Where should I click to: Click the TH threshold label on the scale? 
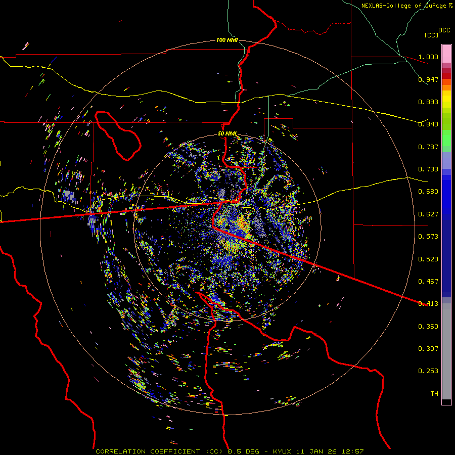point(434,394)
